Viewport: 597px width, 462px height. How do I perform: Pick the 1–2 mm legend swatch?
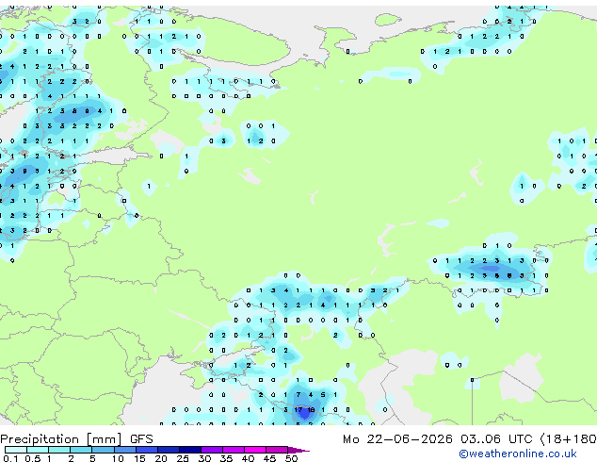(x=59, y=450)
